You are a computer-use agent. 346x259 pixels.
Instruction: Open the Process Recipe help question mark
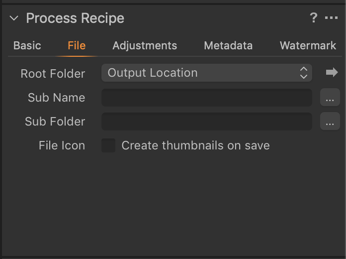313,18
